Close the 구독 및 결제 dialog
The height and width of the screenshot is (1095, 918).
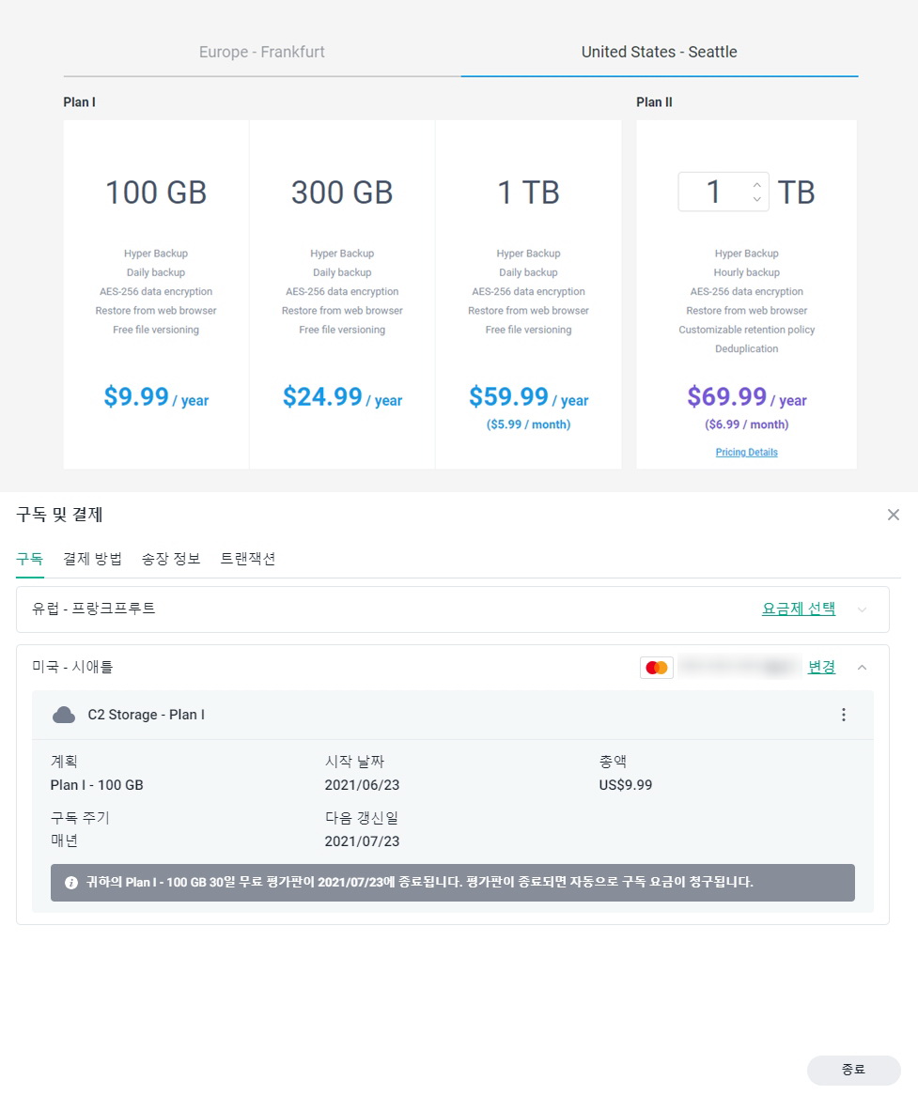click(x=893, y=515)
